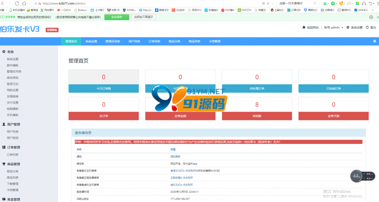Image resolution: width=379 pixels, height=202 pixels.
Task: Select the 订单列表 nav tab
Action: click(x=154, y=41)
